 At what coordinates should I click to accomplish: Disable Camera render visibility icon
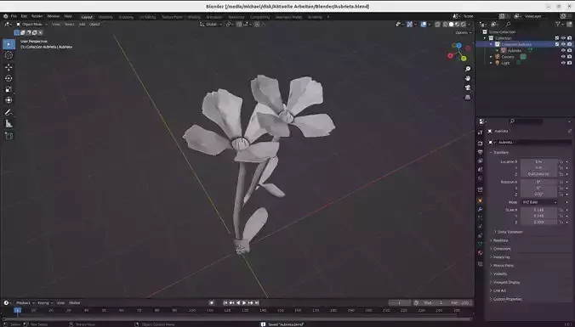pyautogui.click(x=570, y=57)
